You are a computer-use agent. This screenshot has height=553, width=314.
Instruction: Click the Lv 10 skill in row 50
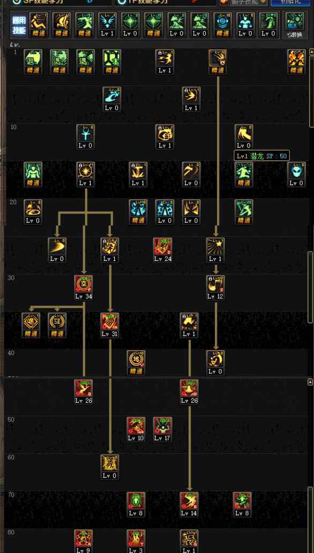(x=136, y=426)
